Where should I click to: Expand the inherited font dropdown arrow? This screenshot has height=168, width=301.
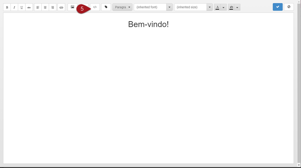170,7
